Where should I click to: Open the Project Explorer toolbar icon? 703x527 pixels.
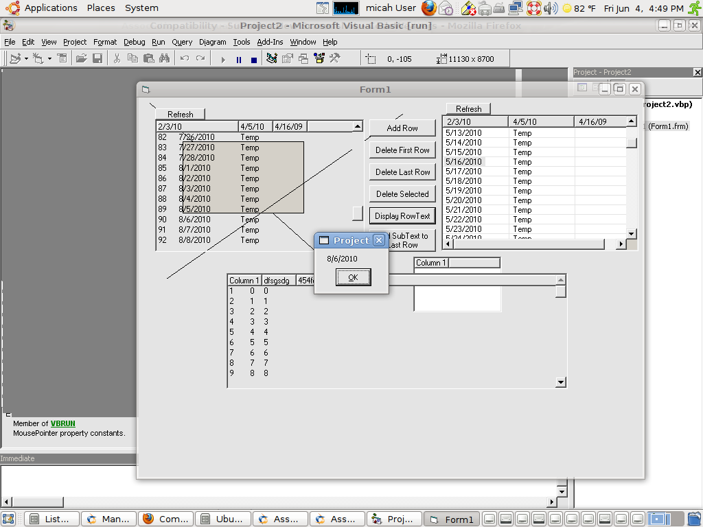click(272, 59)
